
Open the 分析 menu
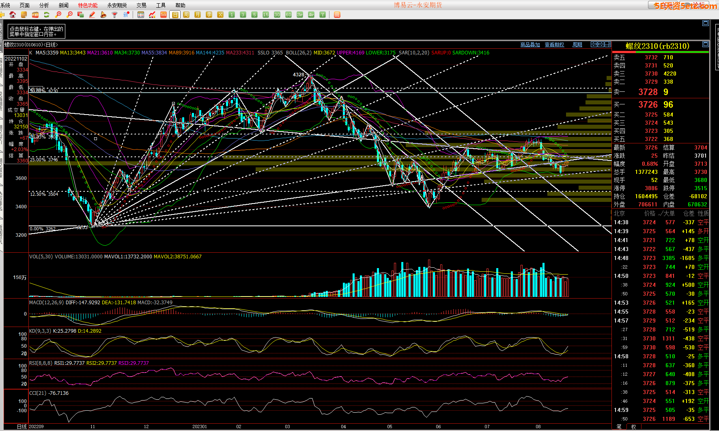(x=44, y=5)
